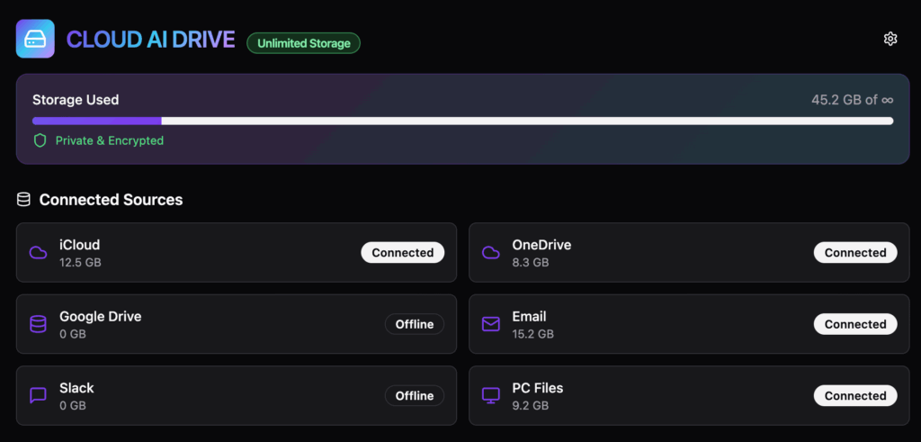Click the PC Files monitor icon
This screenshot has width=921, height=442.
(x=490, y=395)
